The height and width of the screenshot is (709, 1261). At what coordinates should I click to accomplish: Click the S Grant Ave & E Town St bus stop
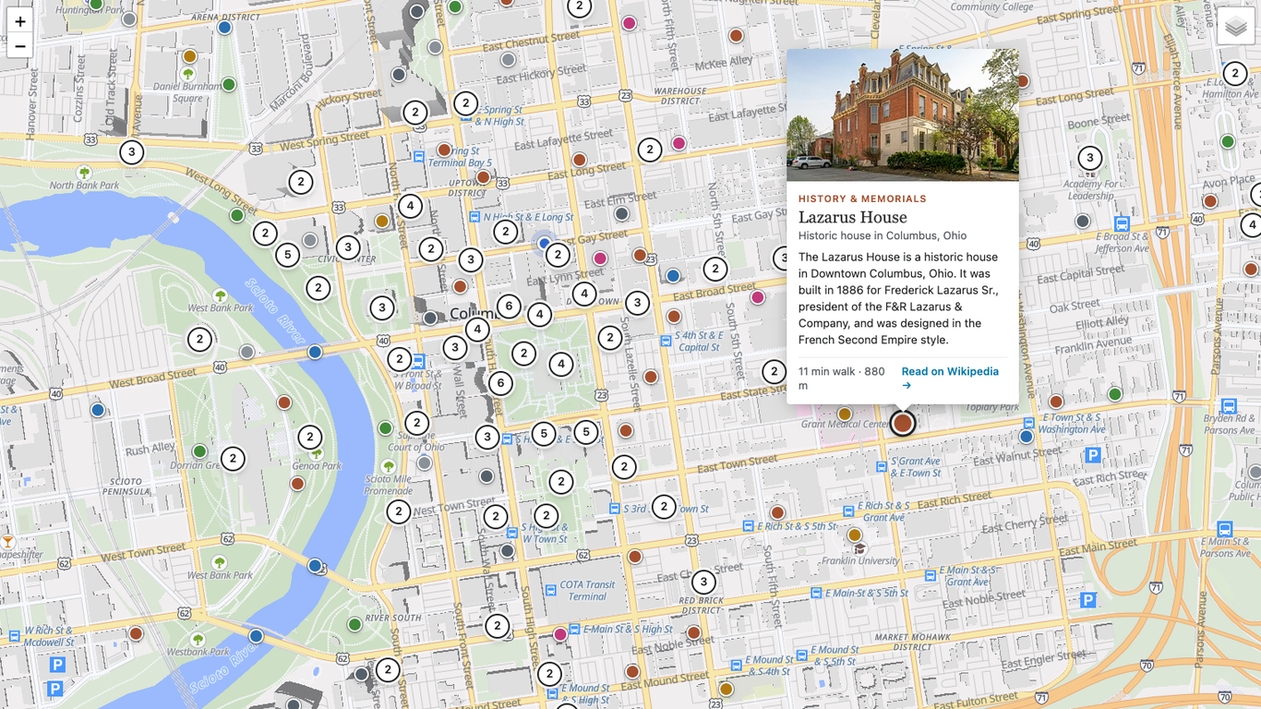[882, 467]
